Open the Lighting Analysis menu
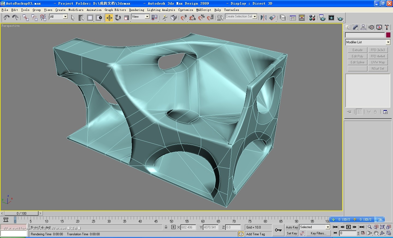Image resolution: width=393 pixels, height=238 pixels. click(x=161, y=10)
